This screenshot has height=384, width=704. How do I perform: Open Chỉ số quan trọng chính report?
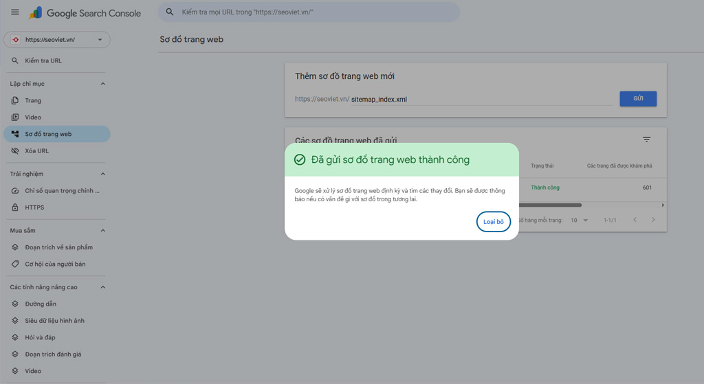pyautogui.click(x=57, y=191)
